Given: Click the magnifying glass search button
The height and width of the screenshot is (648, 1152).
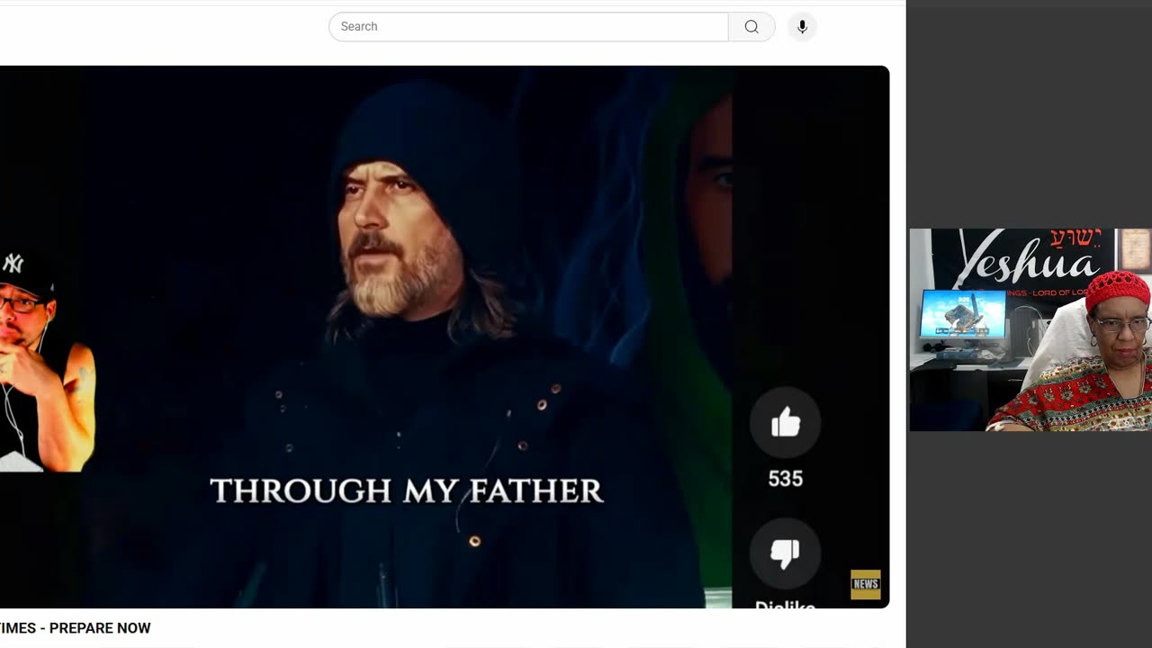Looking at the screenshot, I should point(751,27).
